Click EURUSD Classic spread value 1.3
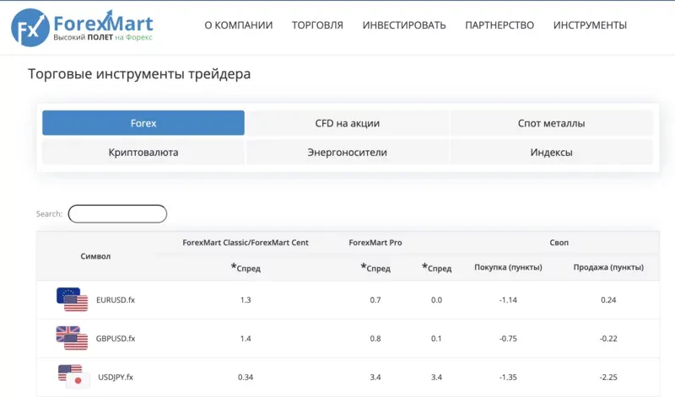 click(x=246, y=300)
